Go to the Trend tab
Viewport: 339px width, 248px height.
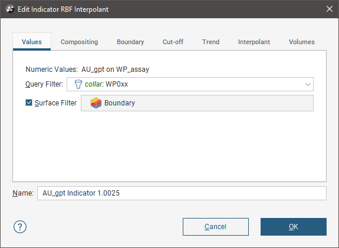point(211,42)
